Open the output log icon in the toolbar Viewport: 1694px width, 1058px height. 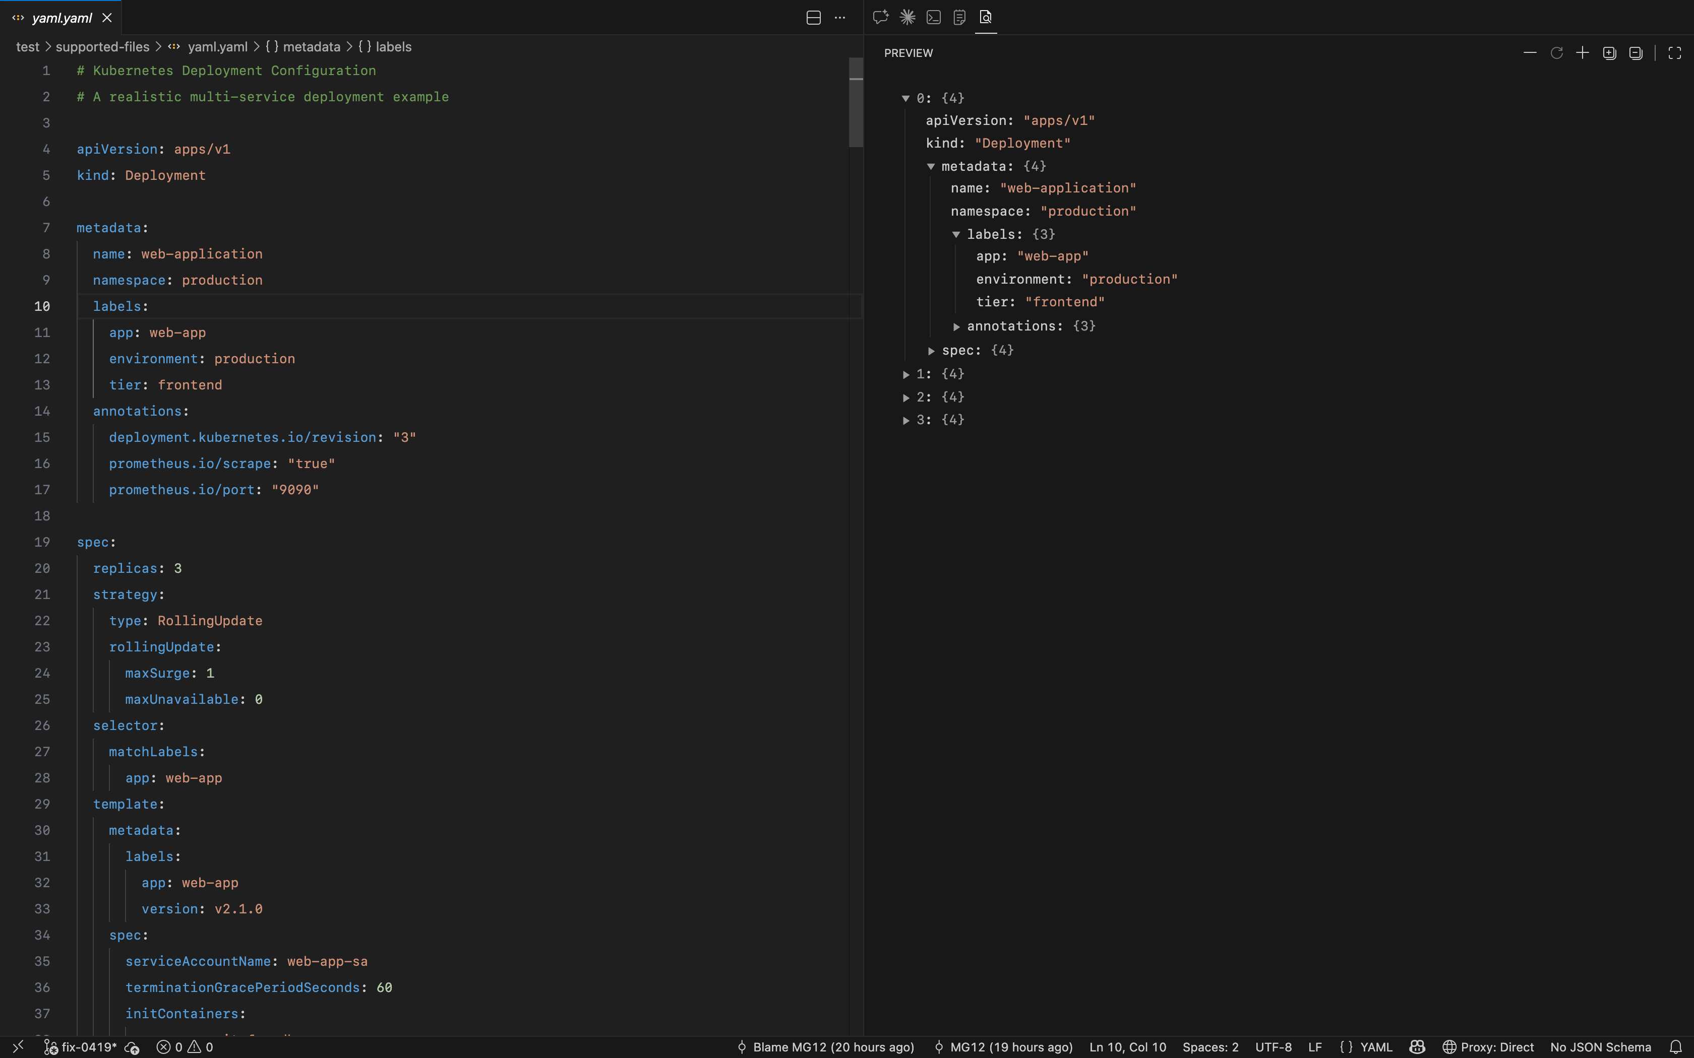click(959, 18)
